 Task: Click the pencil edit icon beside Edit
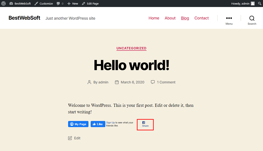pyautogui.click(x=70, y=138)
